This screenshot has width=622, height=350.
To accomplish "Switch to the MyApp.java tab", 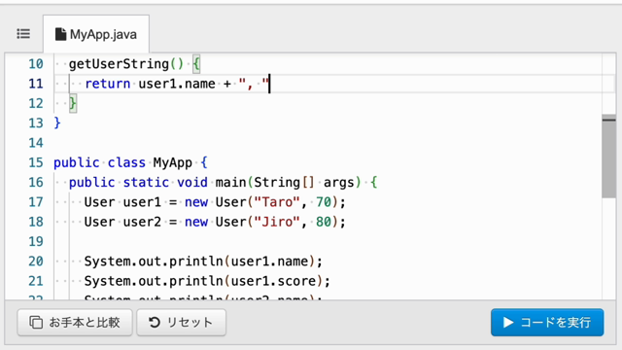I will pyautogui.click(x=96, y=34).
